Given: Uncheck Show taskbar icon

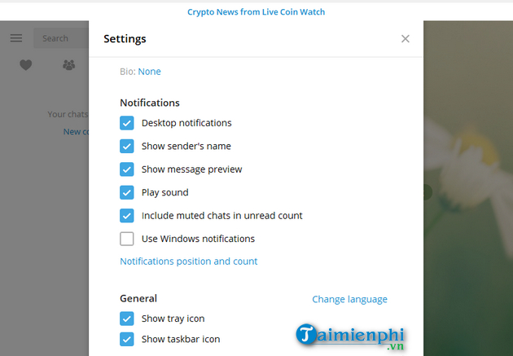Looking at the screenshot, I should pyautogui.click(x=127, y=339).
